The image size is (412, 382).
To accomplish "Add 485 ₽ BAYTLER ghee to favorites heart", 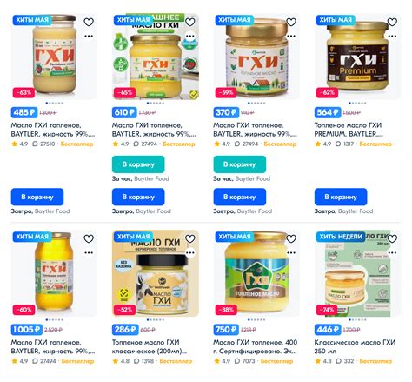I will click(x=89, y=22).
